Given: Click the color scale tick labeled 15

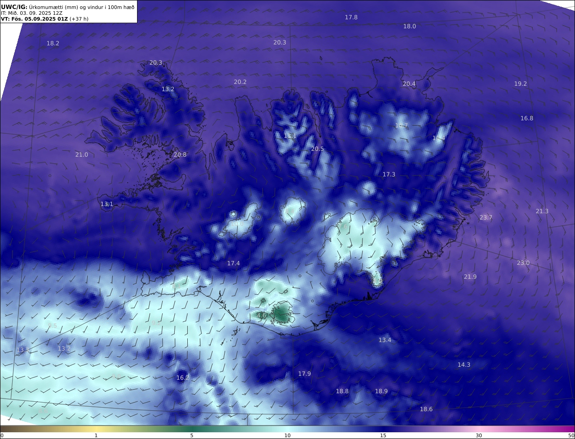Looking at the screenshot, I should point(383,435).
